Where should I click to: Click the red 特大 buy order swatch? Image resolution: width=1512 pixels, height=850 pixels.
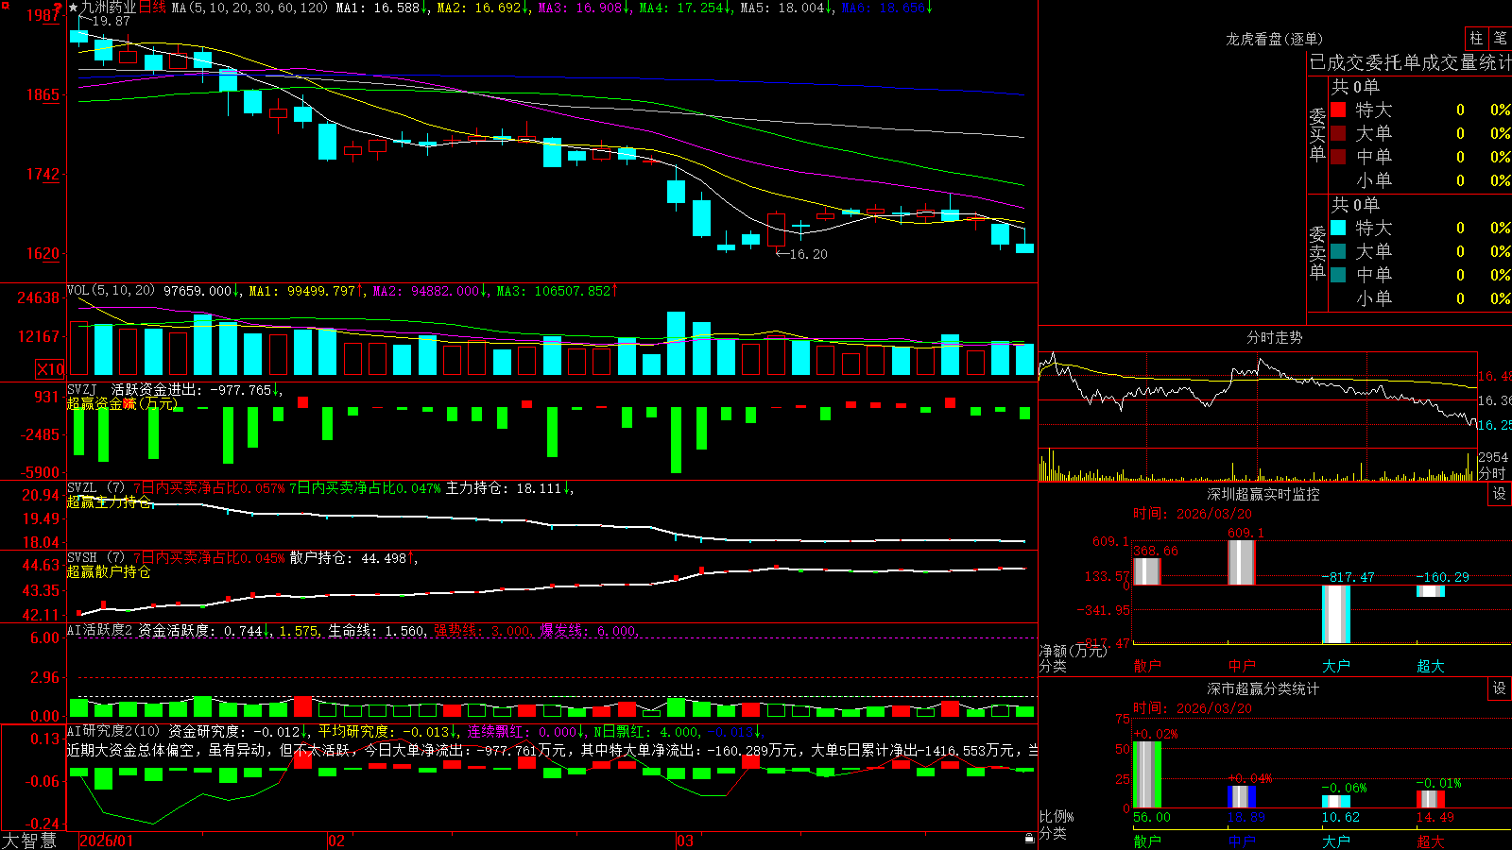pyautogui.click(x=1338, y=110)
